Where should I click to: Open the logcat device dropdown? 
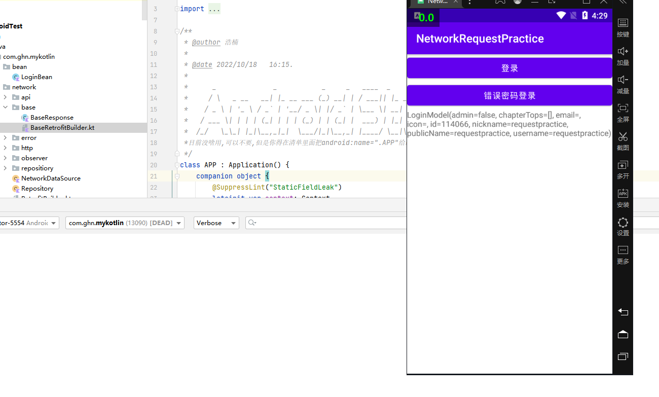tap(29, 223)
